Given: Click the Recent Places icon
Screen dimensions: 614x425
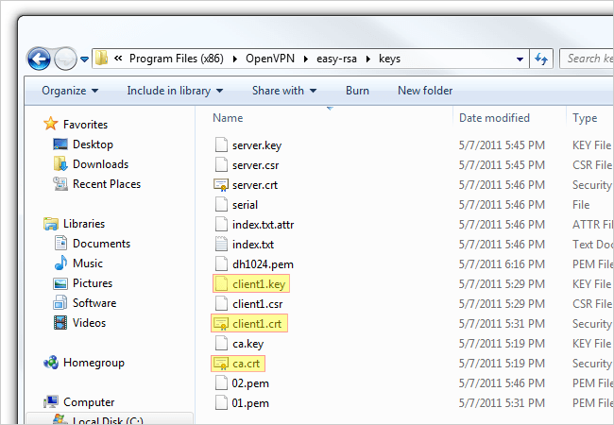Looking at the screenshot, I should tap(60, 183).
